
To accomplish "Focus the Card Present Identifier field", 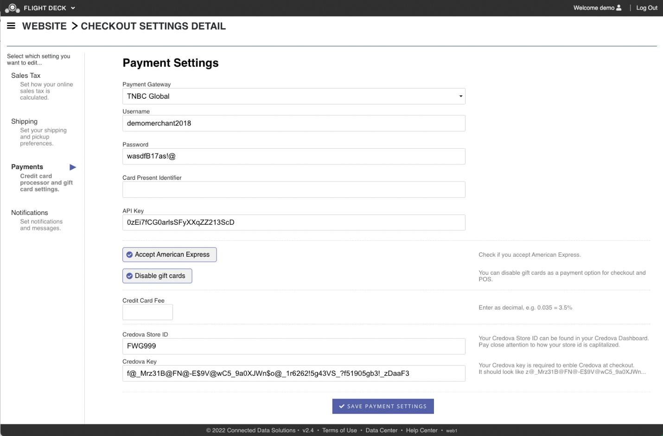I will [293, 190].
